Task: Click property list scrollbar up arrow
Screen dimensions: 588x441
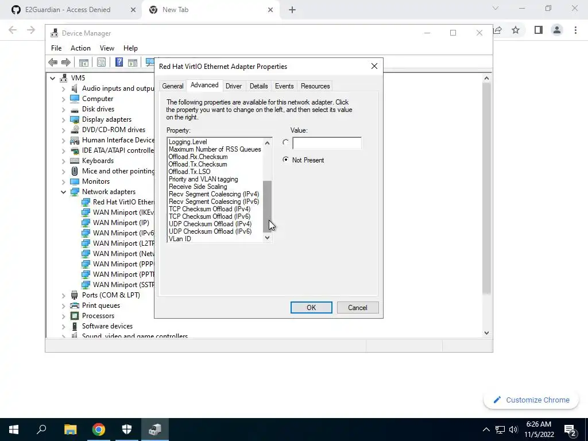Action: pyautogui.click(x=267, y=142)
